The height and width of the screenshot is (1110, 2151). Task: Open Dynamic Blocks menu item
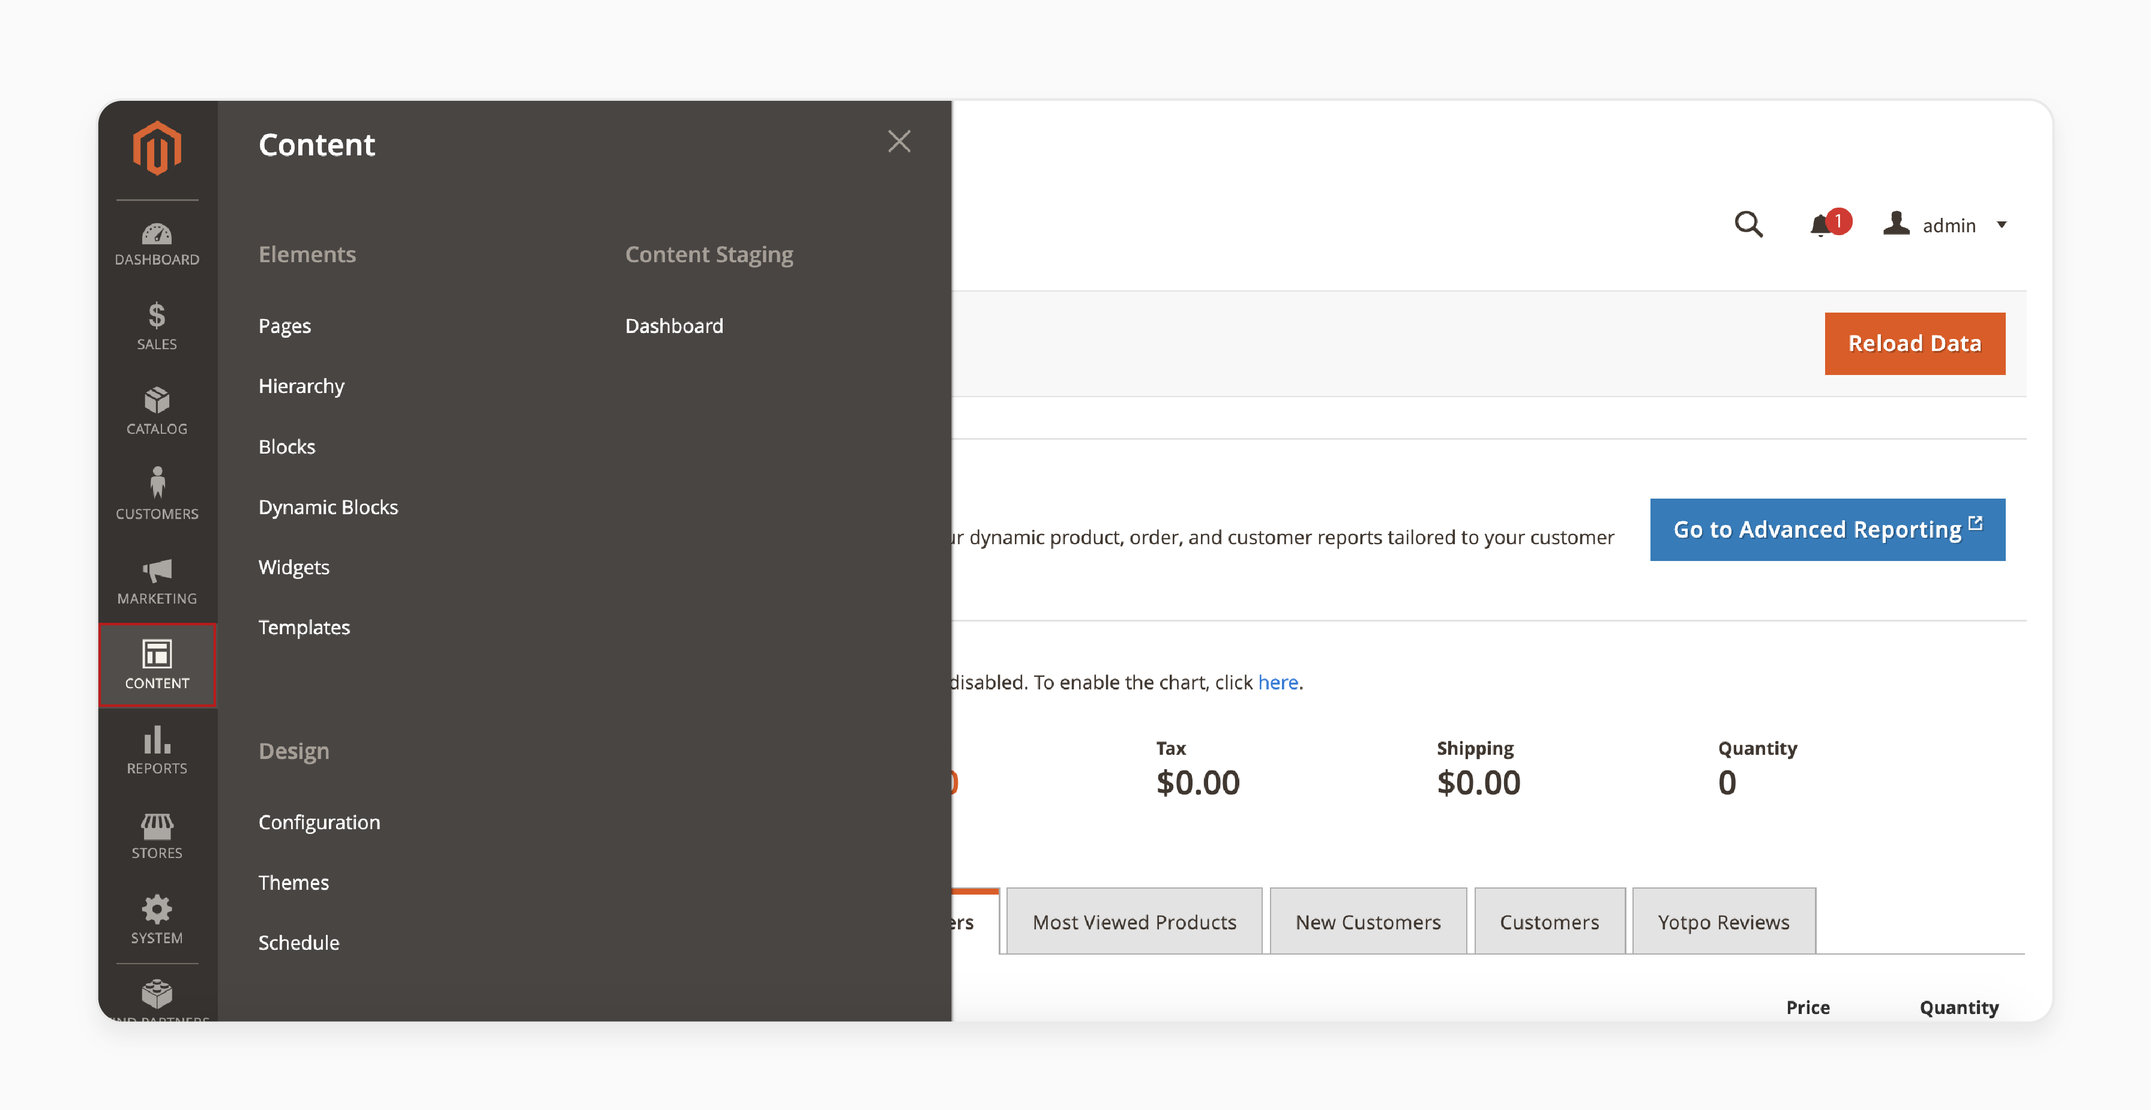pos(328,506)
